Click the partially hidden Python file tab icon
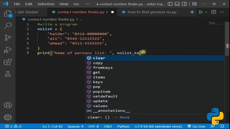 tap(192, 12)
